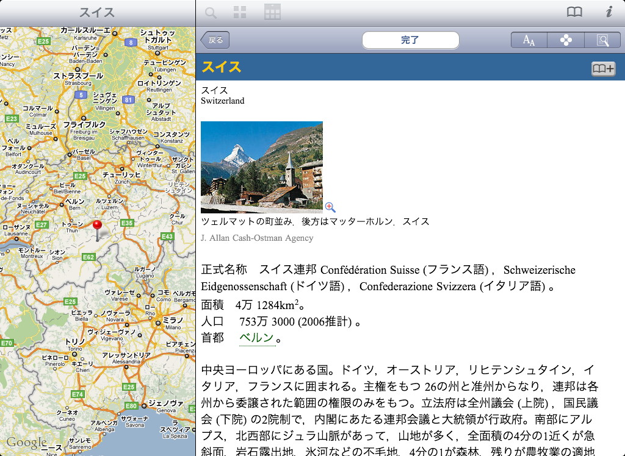625x456 pixels.
Task: Open the calendar-style grid icon
Action: (x=272, y=12)
